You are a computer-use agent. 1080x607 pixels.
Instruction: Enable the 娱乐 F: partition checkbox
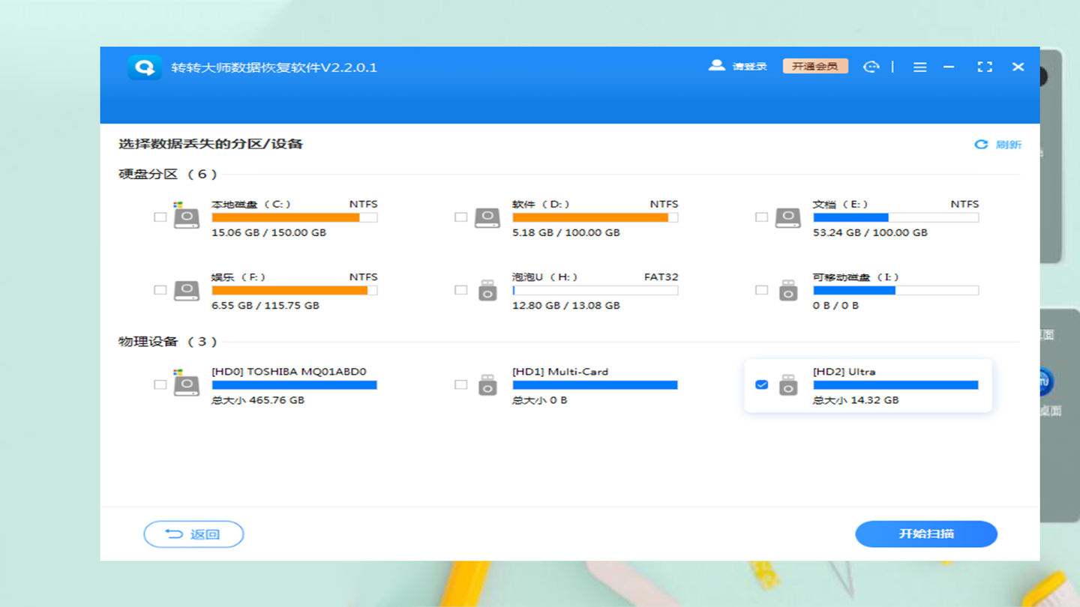[160, 290]
